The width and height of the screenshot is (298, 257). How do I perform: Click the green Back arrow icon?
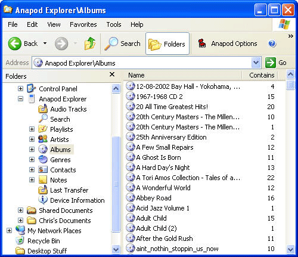pyautogui.click(x=14, y=44)
